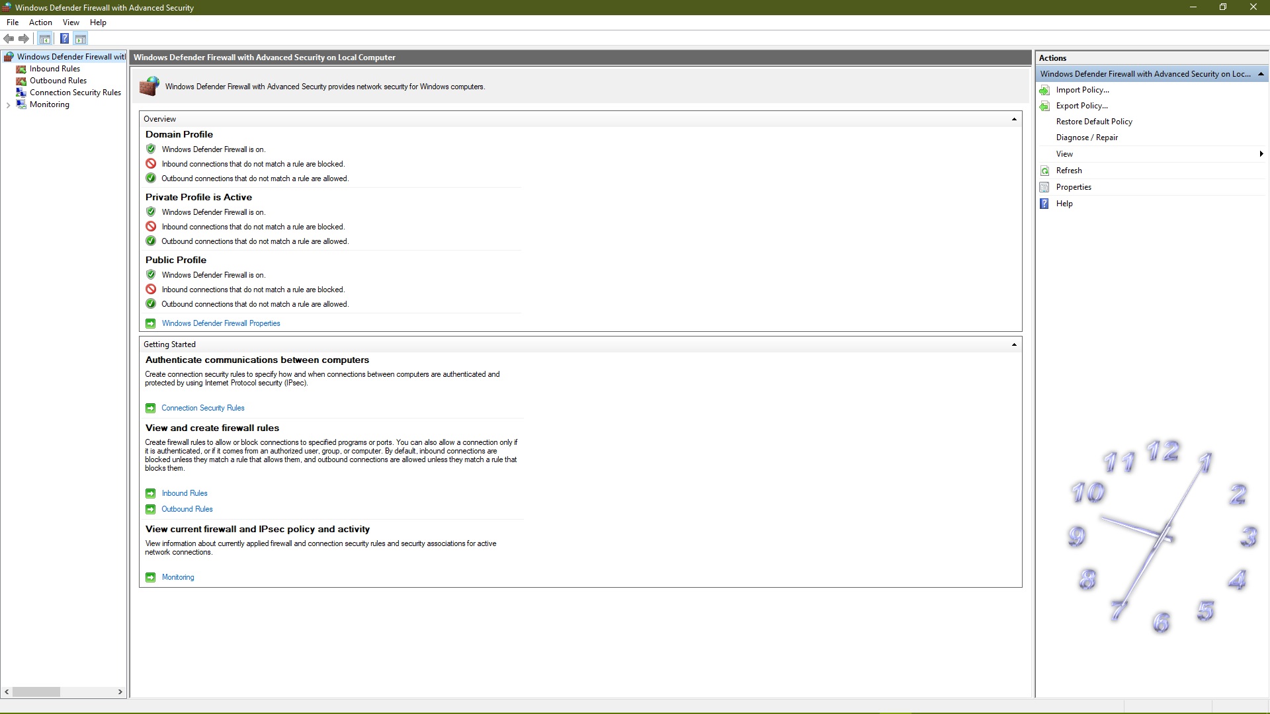Image resolution: width=1270 pixels, height=714 pixels.
Task: Expand the View submenu arrow in Actions
Action: pos(1261,154)
